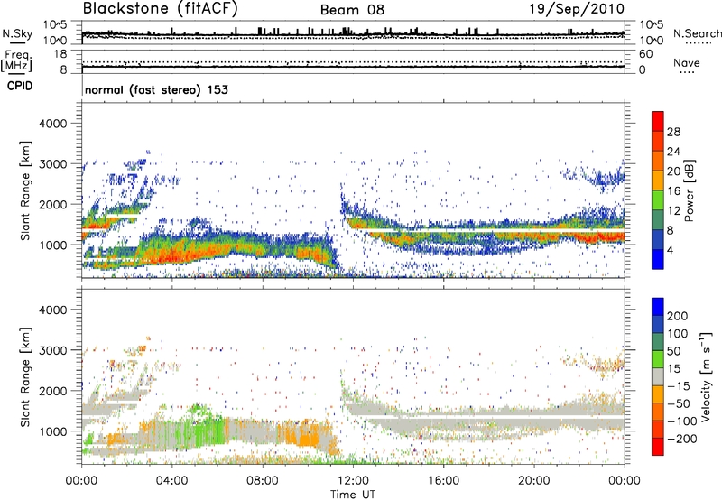
Task: Select the "Freq. [MHz]" axis label
Action: (x=16, y=61)
